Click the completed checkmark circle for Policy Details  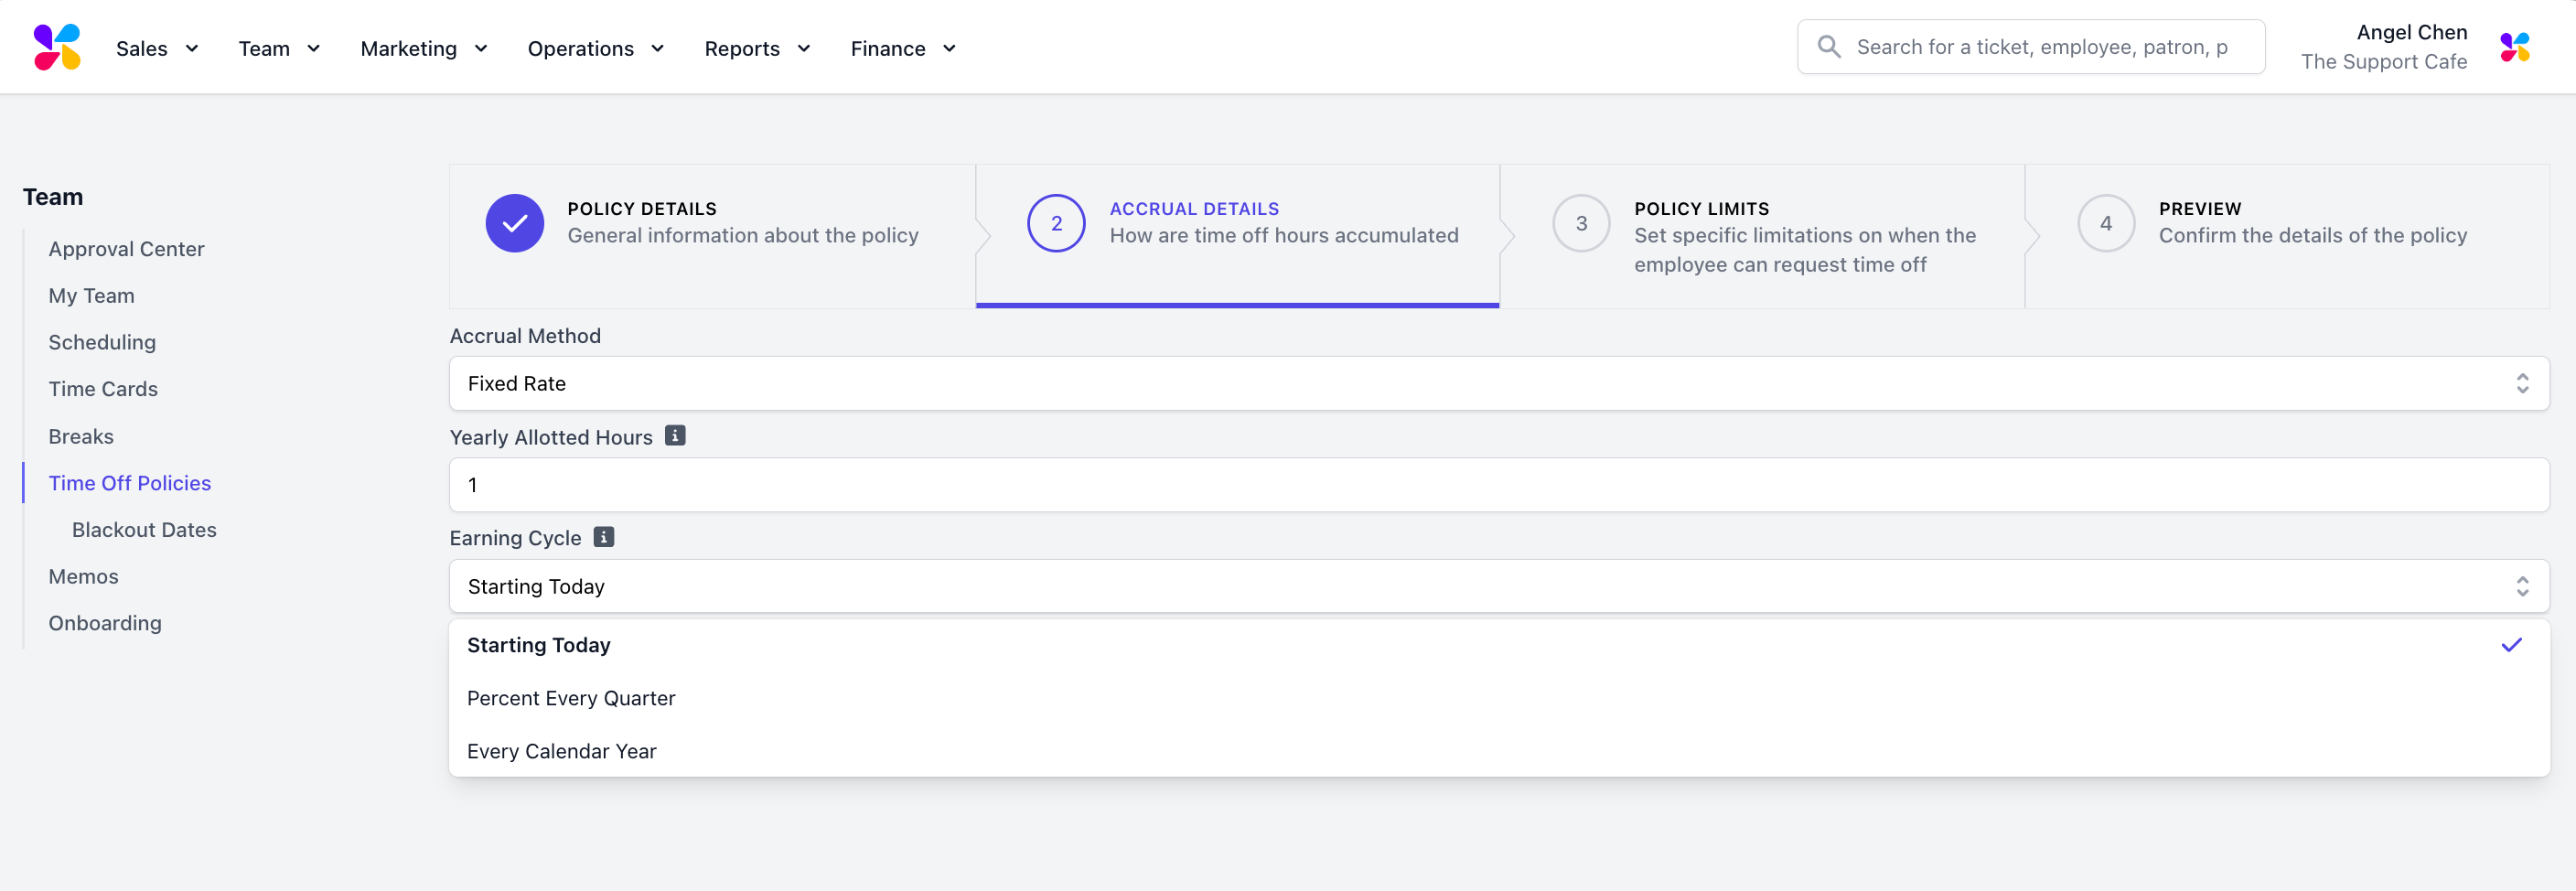[514, 223]
